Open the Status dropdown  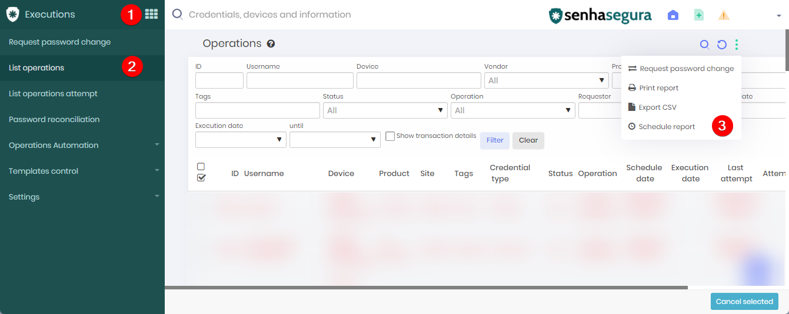[385, 110]
